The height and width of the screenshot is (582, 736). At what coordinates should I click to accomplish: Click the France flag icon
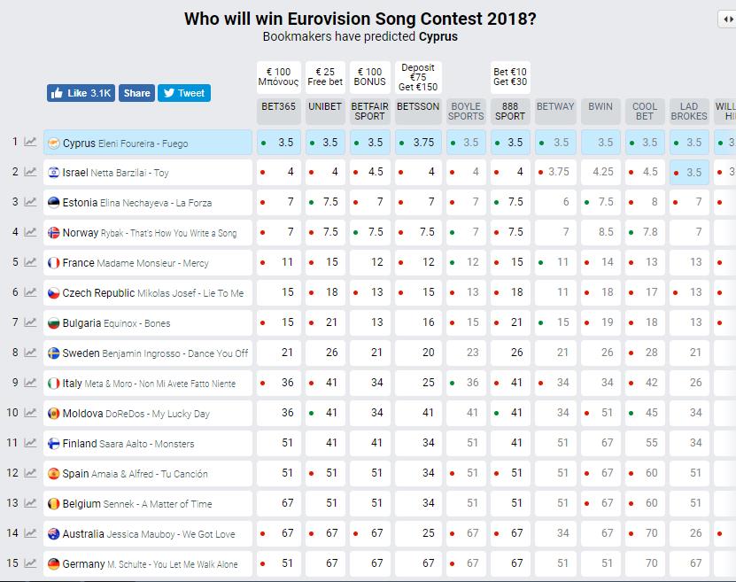54,263
